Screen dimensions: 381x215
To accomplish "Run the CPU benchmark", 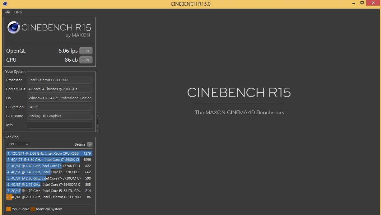I will (86, 60).
